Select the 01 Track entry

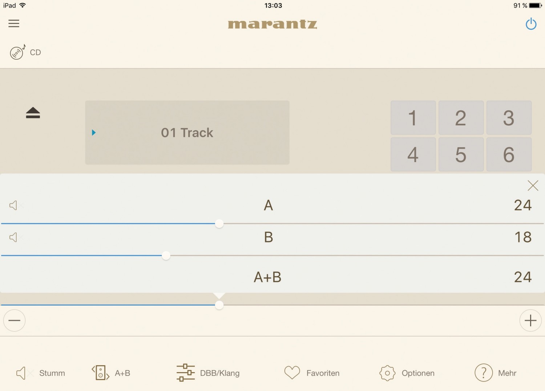[x=187, y=133]
